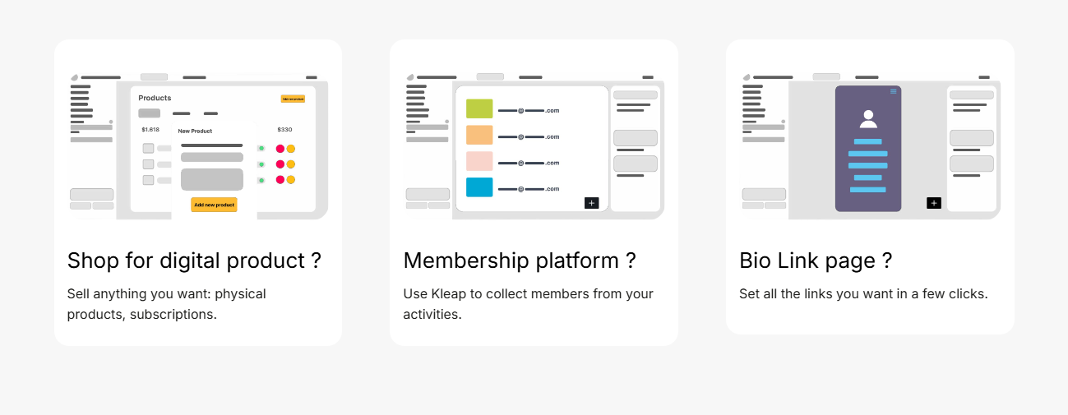
Task: Click the black plus icon in Bio Link illustration
Action: click(x=934, y=203)
